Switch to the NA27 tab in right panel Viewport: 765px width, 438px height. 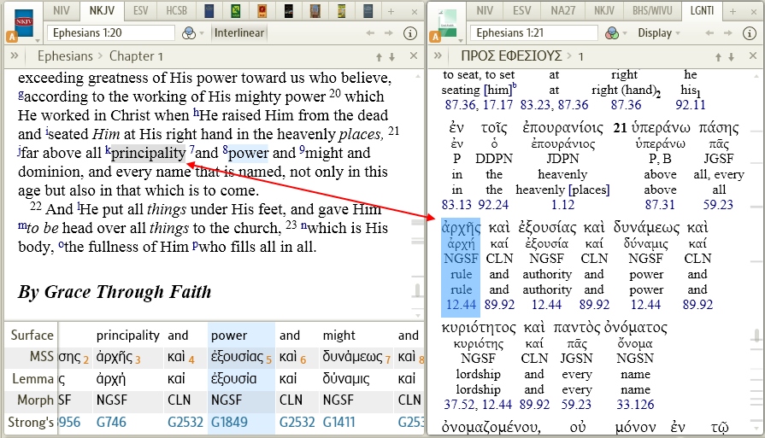click(563, 11)
